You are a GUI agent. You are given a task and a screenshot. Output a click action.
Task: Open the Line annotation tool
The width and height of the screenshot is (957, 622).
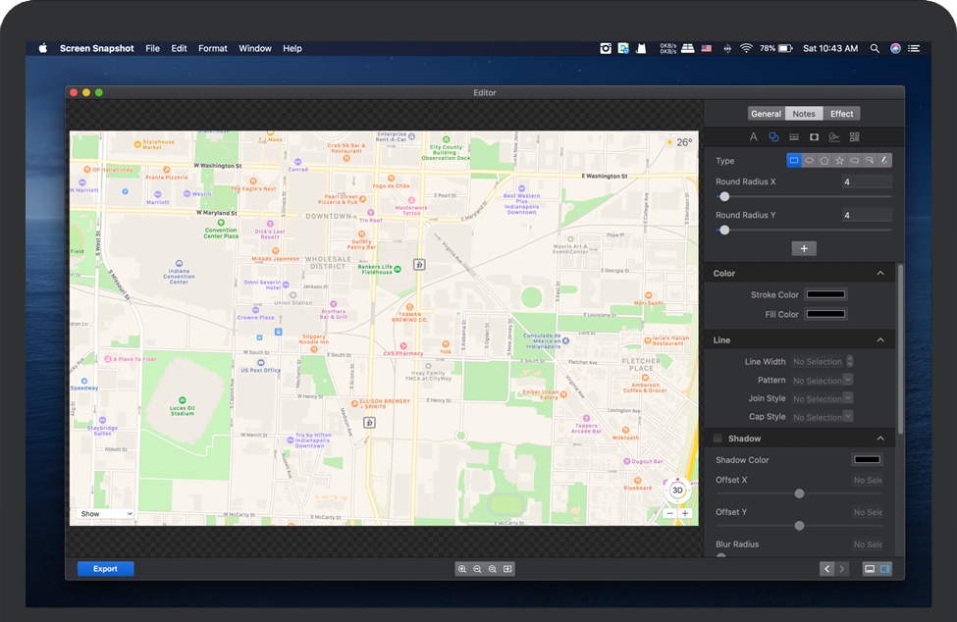tap(794, 136)
